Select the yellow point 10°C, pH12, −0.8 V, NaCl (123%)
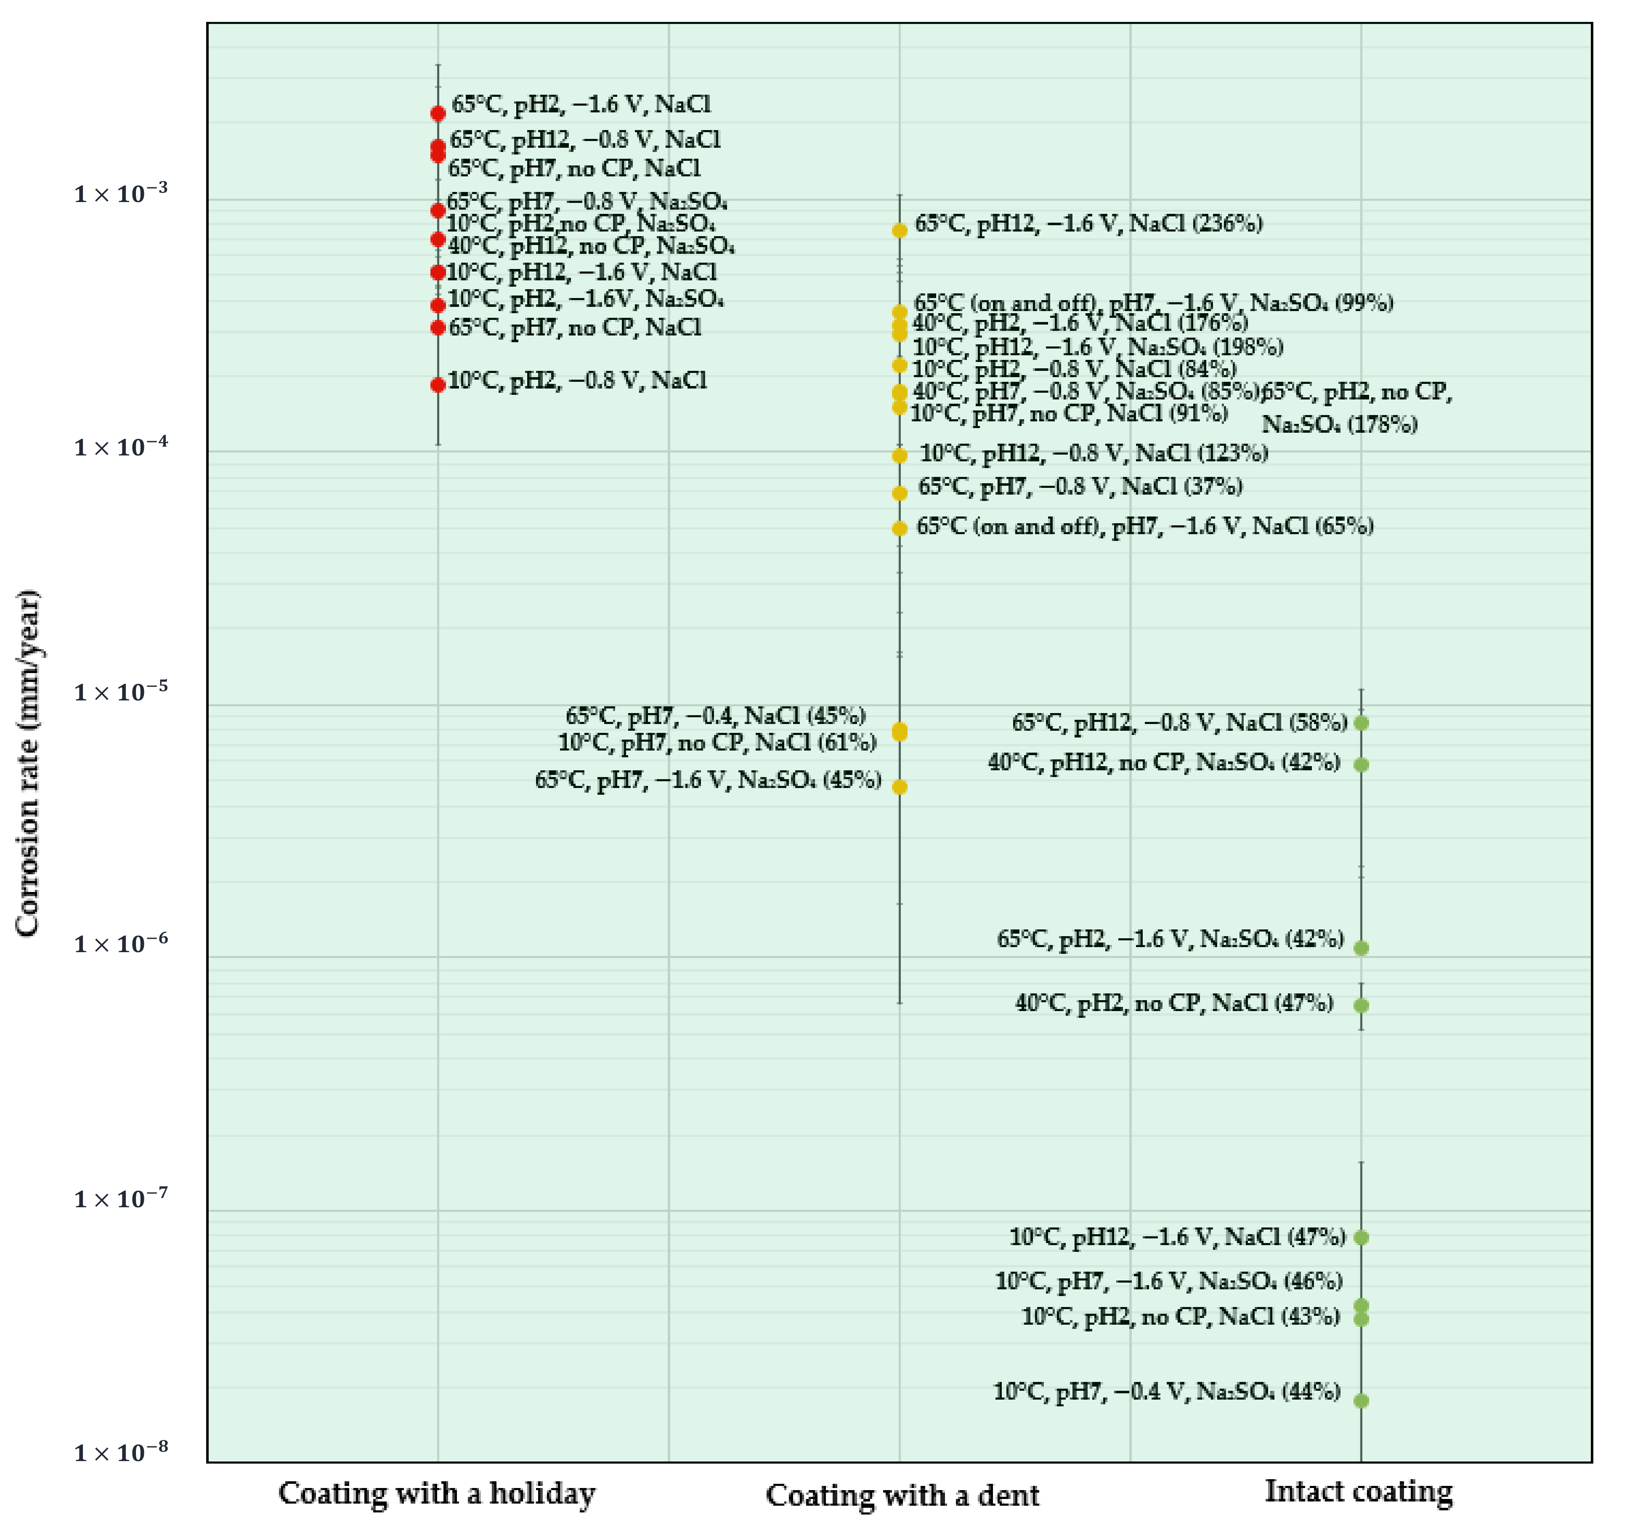The image size is (1627, 1528). tap(900, 455)
